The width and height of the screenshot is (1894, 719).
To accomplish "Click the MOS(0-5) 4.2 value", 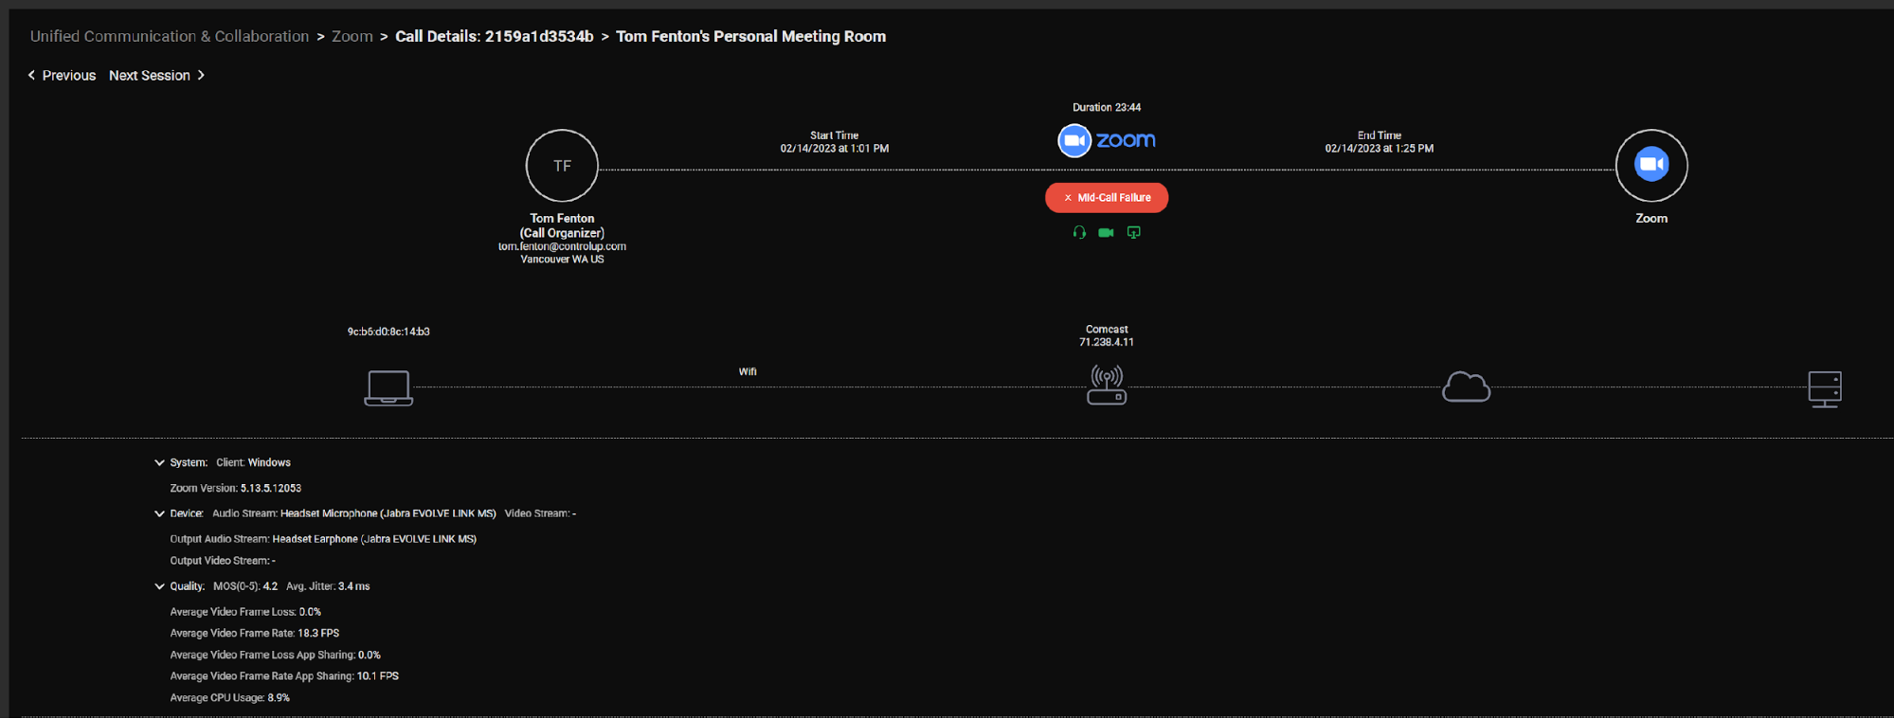I will click(270, 586).
